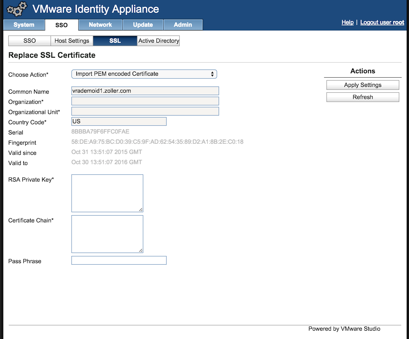The height and width of the screenshot is (339, 409).
Task: Click Logout user root link
Action: point(382,22)
